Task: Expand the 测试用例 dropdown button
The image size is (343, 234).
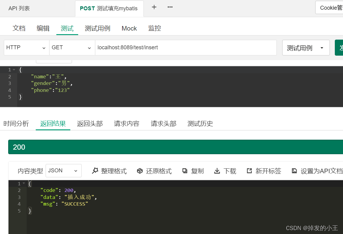Action: pos(306,47)
